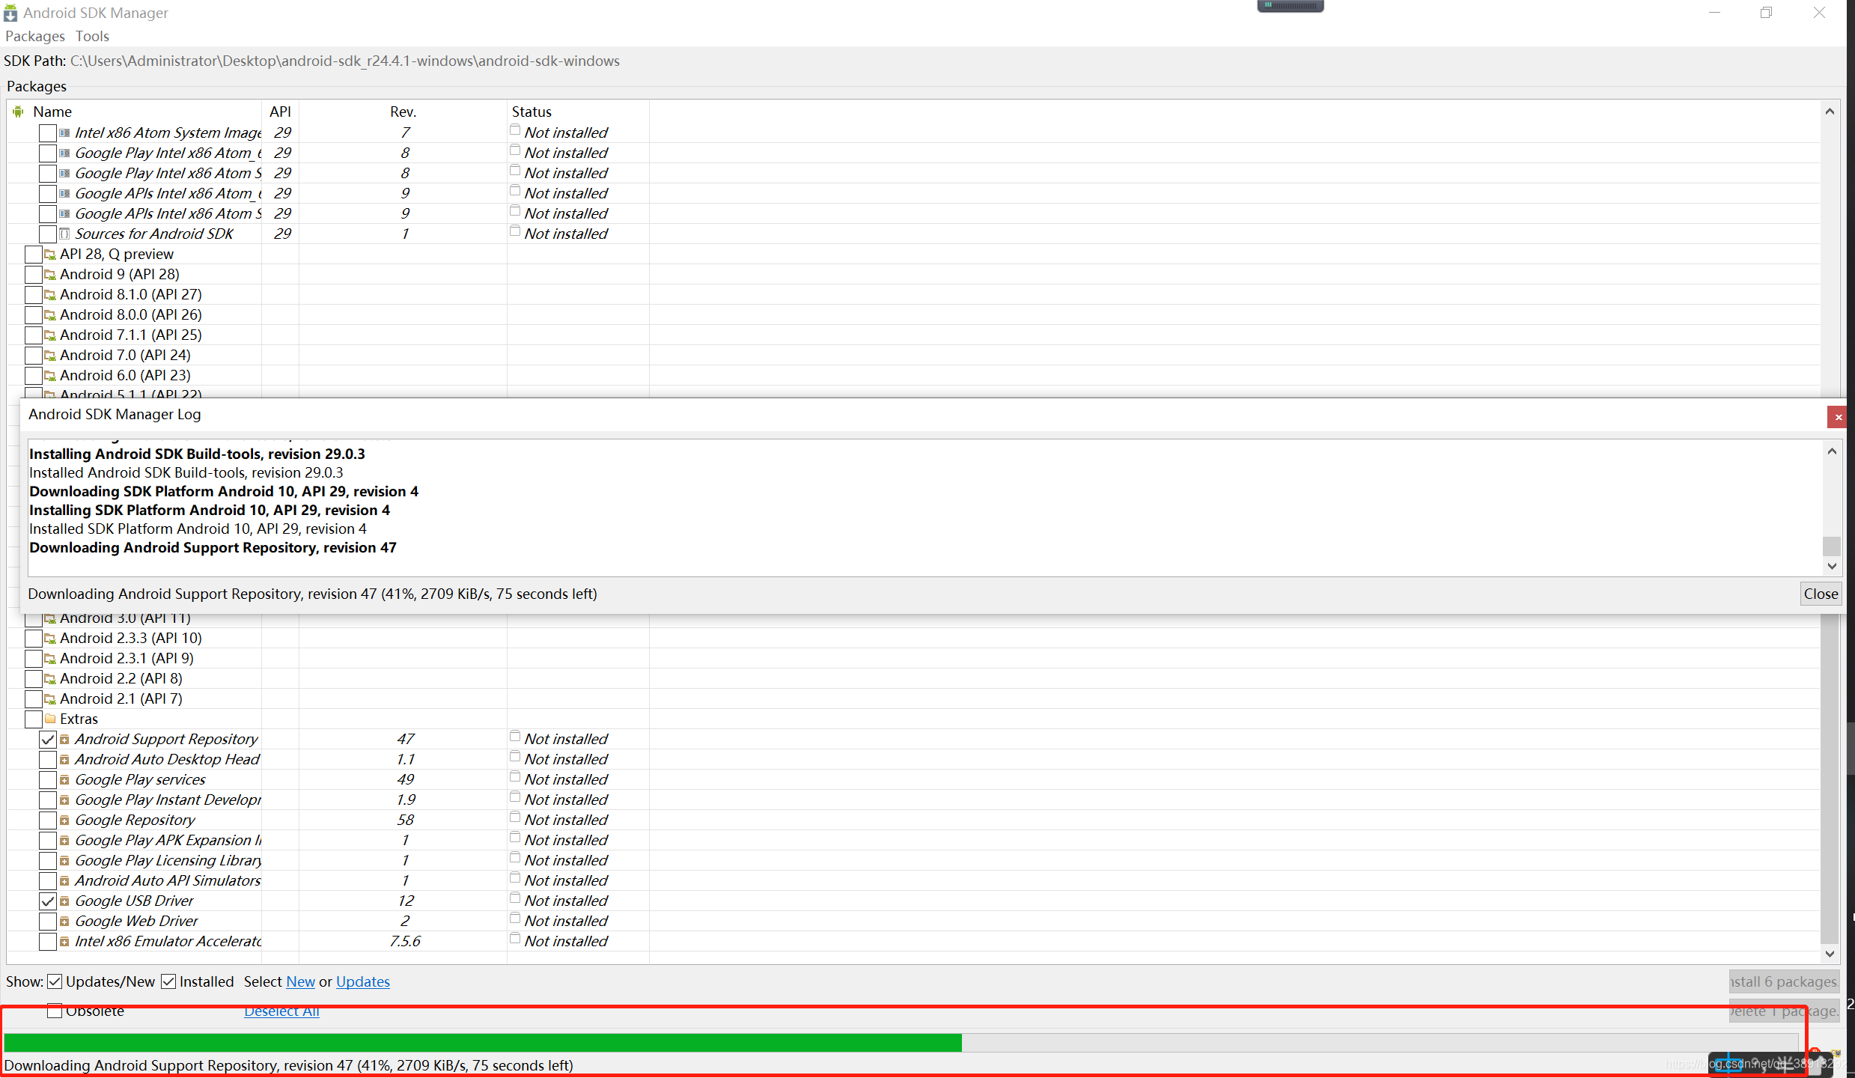Click the Status column header
The width and height of the screenshot is (1855, 1078).
pyautogui.click(x=578, y=112)
